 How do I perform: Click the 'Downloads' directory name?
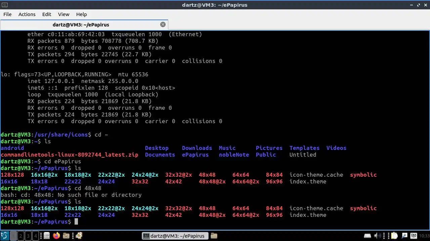(197, 148)
